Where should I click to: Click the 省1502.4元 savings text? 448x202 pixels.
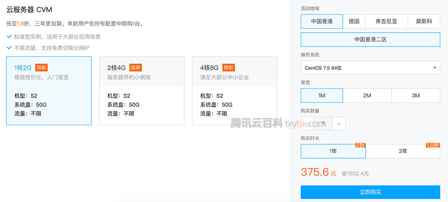click(355, 173)
